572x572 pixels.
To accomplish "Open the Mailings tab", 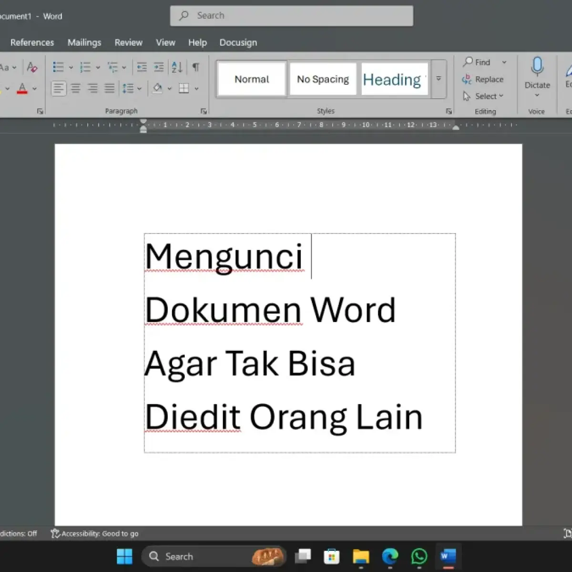I will tap(84, 42).
